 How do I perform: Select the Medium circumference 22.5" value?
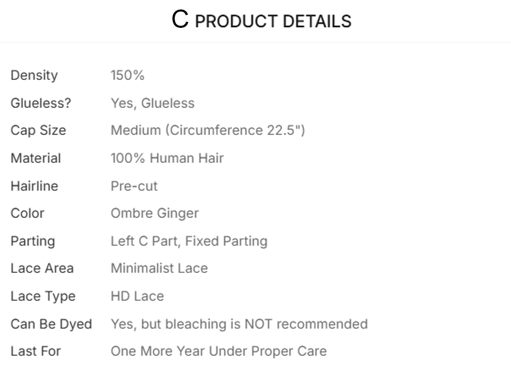(x=208, y=130)
